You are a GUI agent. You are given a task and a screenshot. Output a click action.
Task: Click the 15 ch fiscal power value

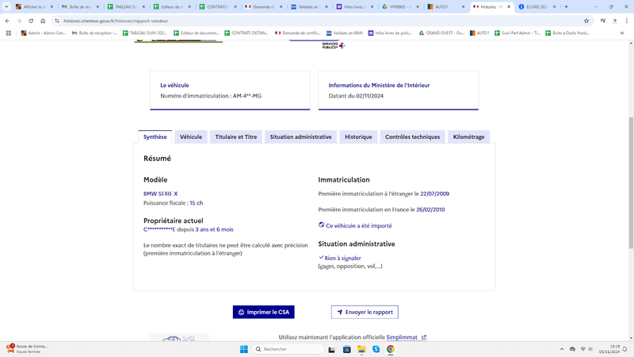(x=197, y=203)
